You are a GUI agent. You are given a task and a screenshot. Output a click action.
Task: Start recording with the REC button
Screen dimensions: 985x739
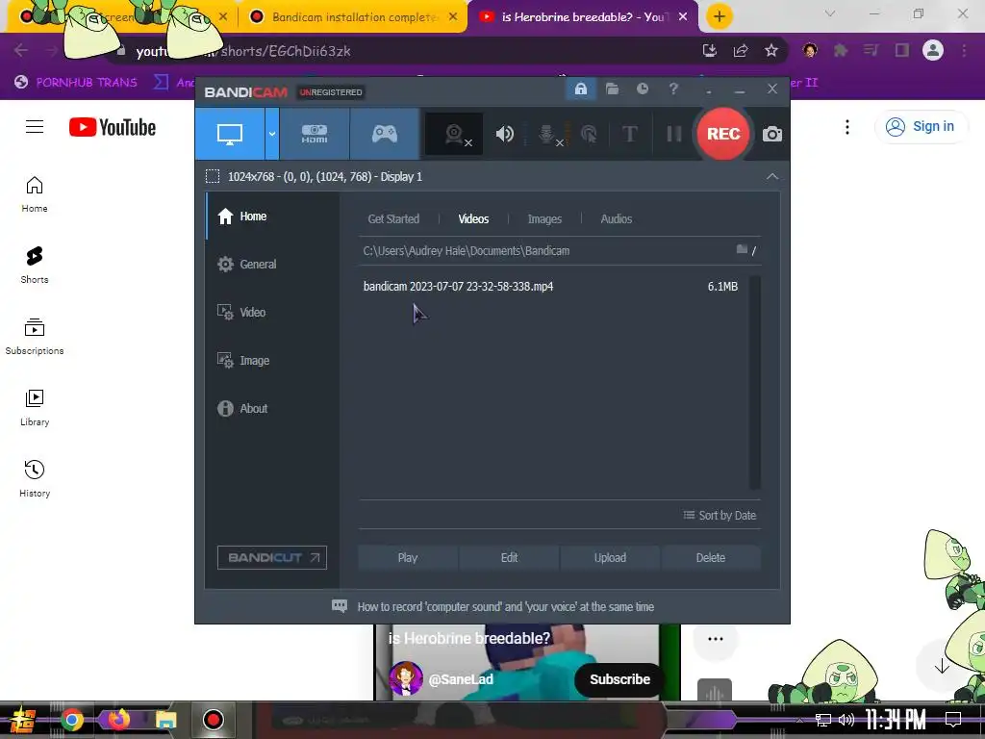click(723, 134)
